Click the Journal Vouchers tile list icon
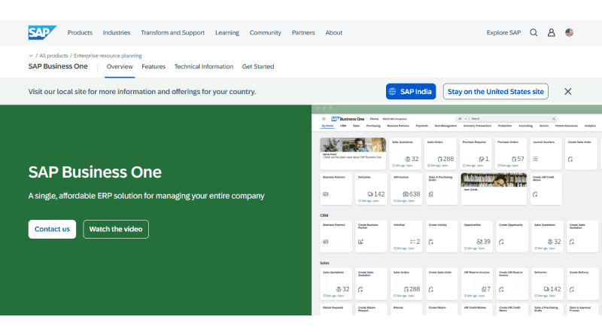 535,159
